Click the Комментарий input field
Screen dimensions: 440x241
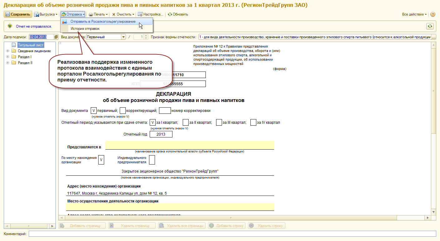[232, 234]
